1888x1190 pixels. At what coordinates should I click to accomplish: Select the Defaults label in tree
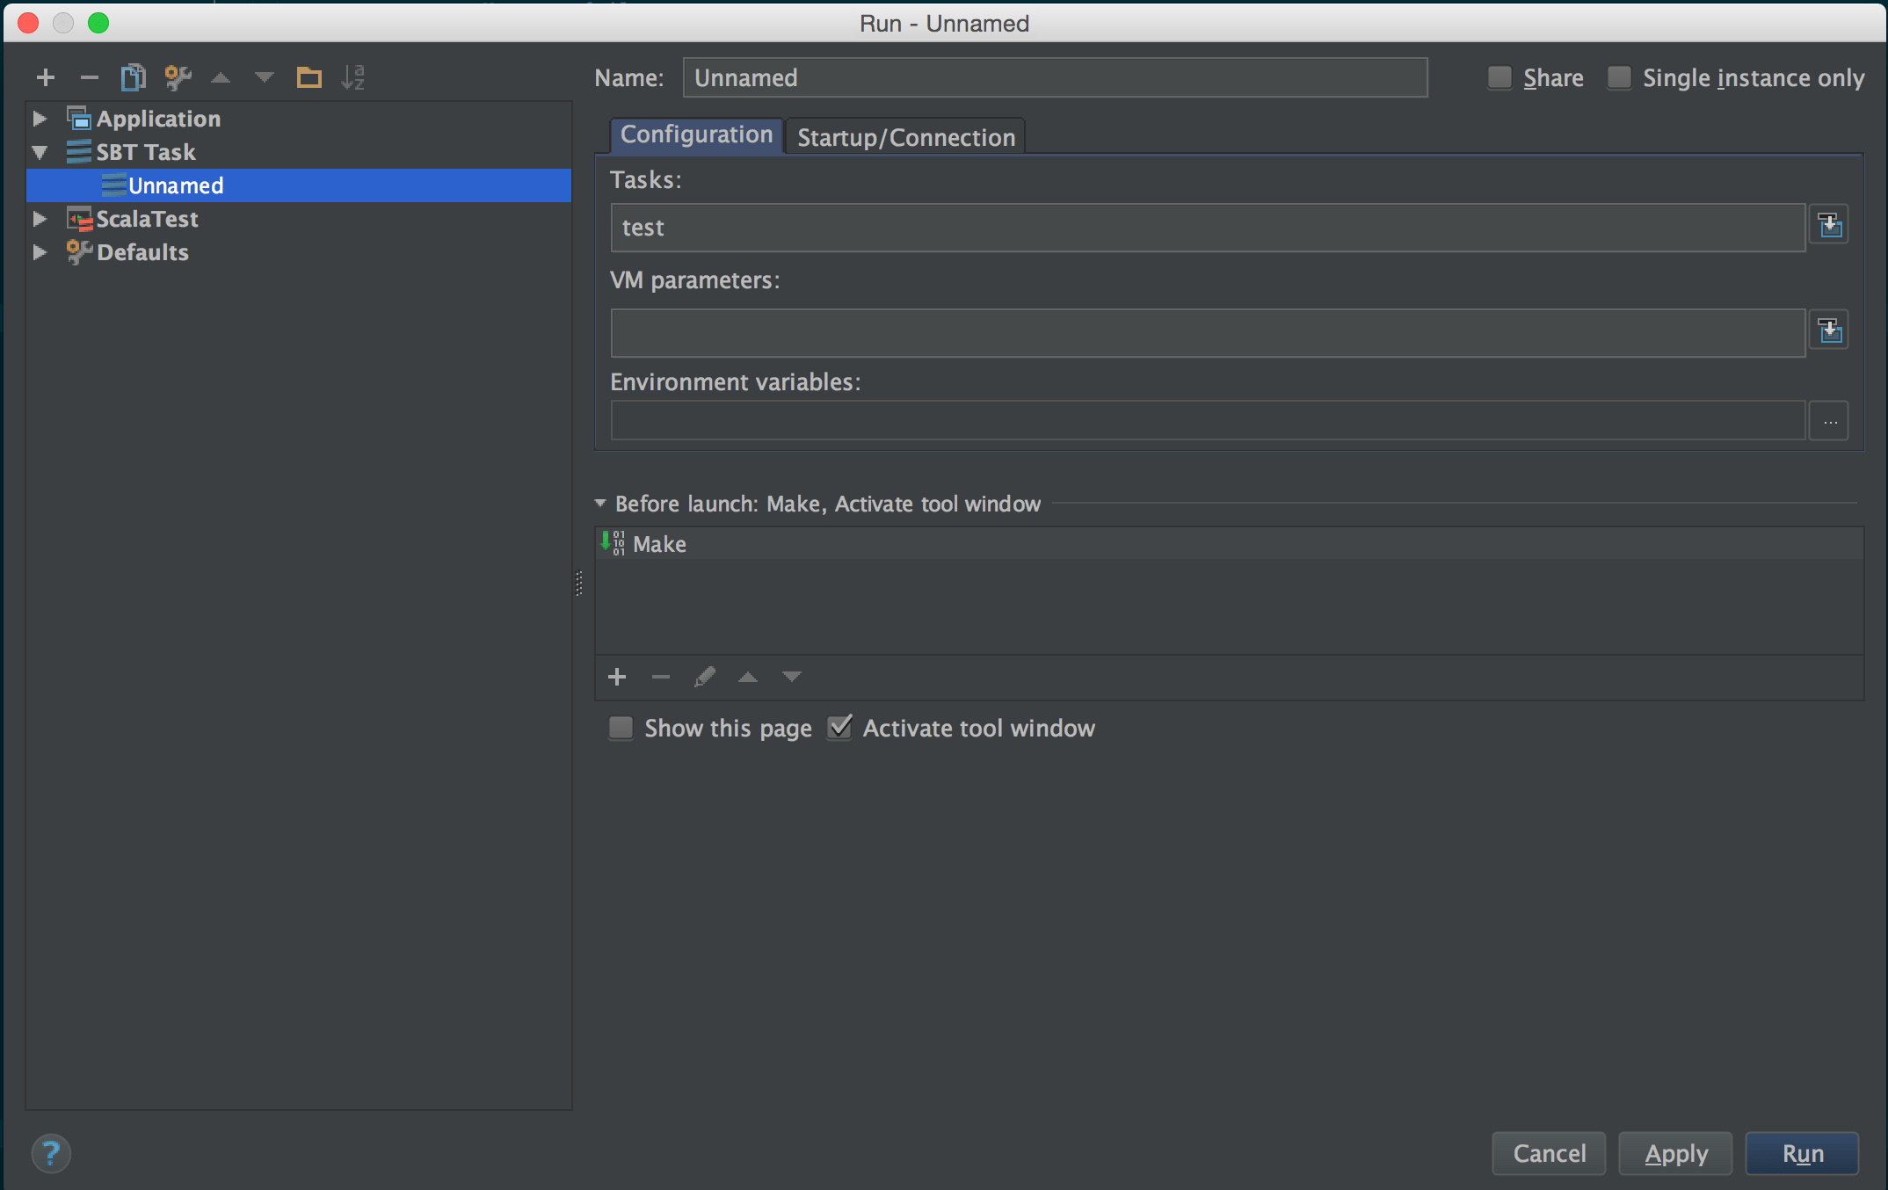point(142,252)
